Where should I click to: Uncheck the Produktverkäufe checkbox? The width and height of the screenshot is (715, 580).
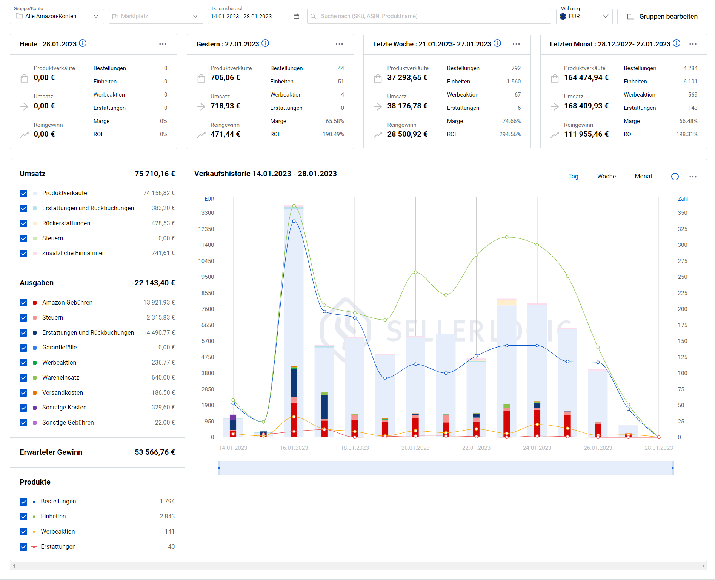click(23, 194)
